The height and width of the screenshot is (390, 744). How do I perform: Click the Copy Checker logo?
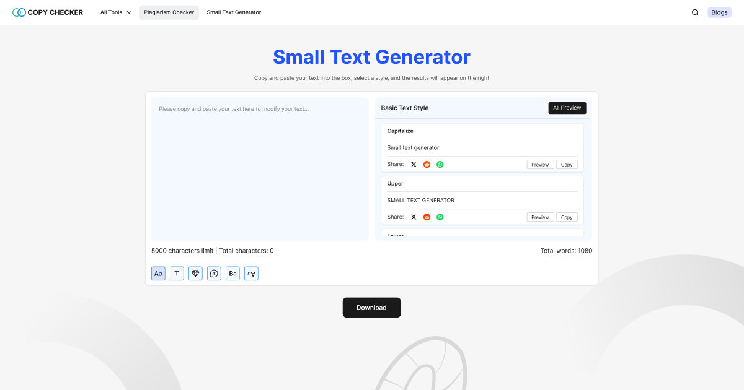48,12
